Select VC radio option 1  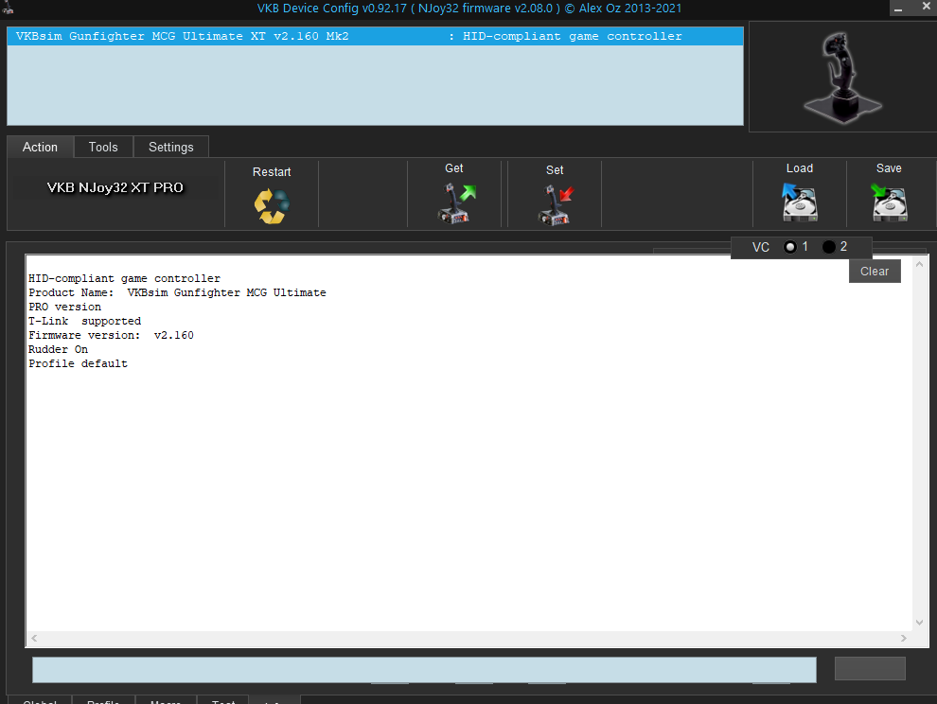click(790, 247)
